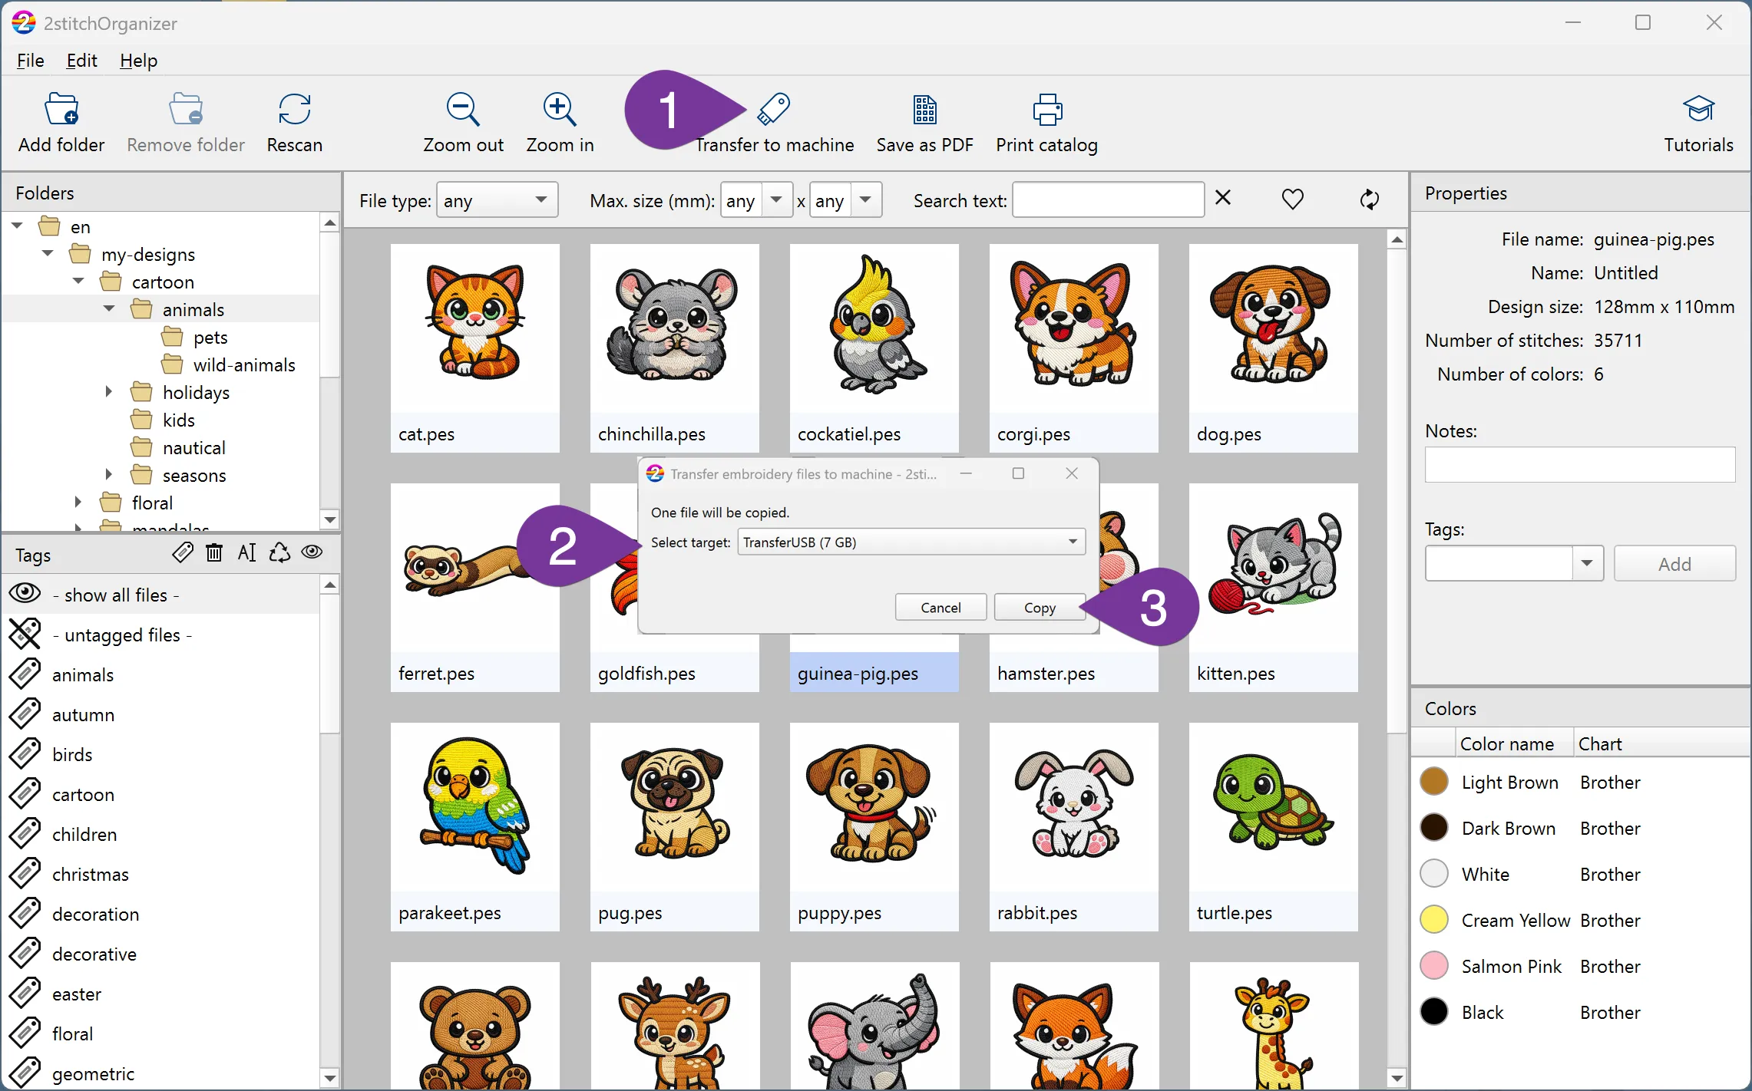Click the add tag icon in Tags panel

183,552
